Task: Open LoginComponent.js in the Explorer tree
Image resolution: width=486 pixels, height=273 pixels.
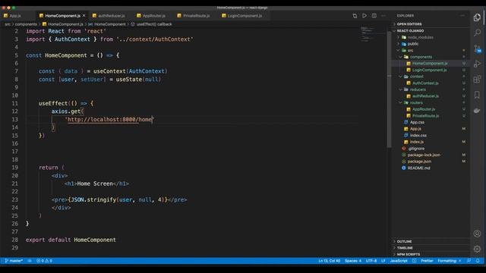Action: coord(431,70)
